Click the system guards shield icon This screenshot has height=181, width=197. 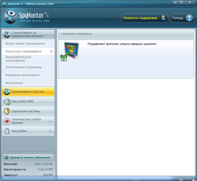[x=7, y=111]
